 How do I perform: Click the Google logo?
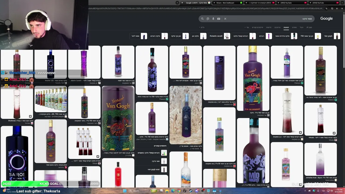click(x=326, y=19)
